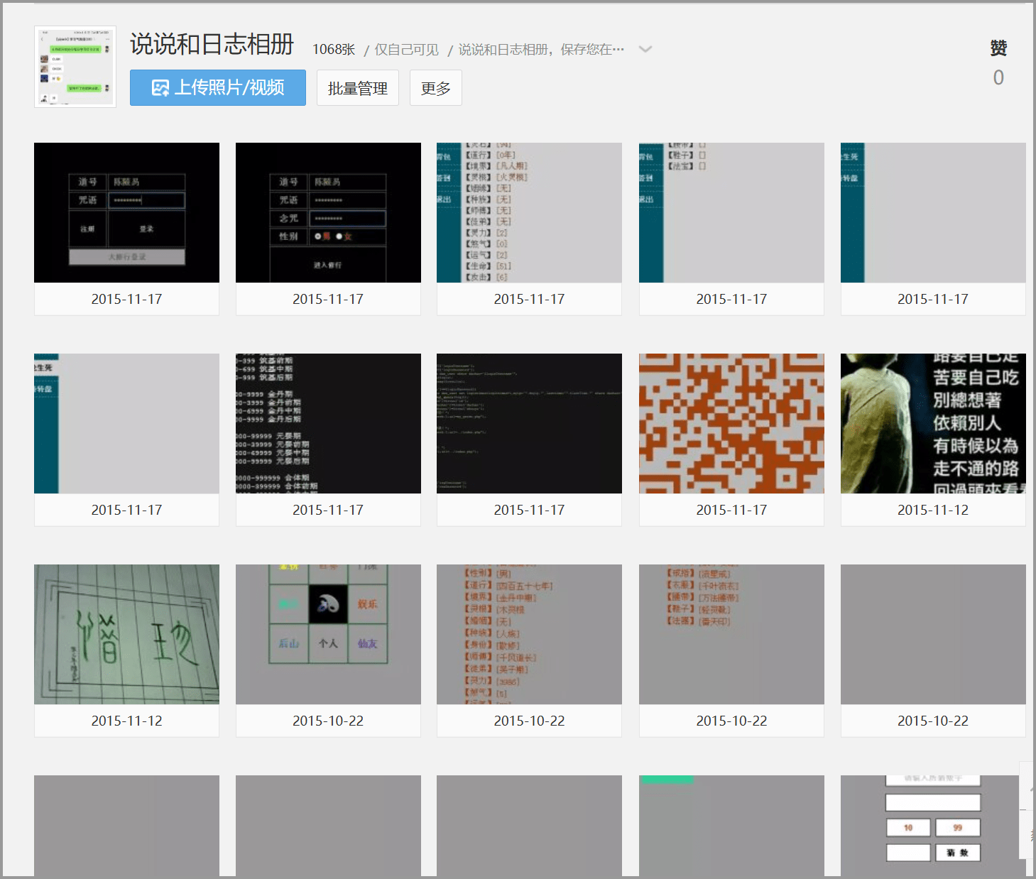This screenshot has width=1036, height=879.
Task: Open the boy statue photo with Chinese quote
Action: click(x=932, y=423)
